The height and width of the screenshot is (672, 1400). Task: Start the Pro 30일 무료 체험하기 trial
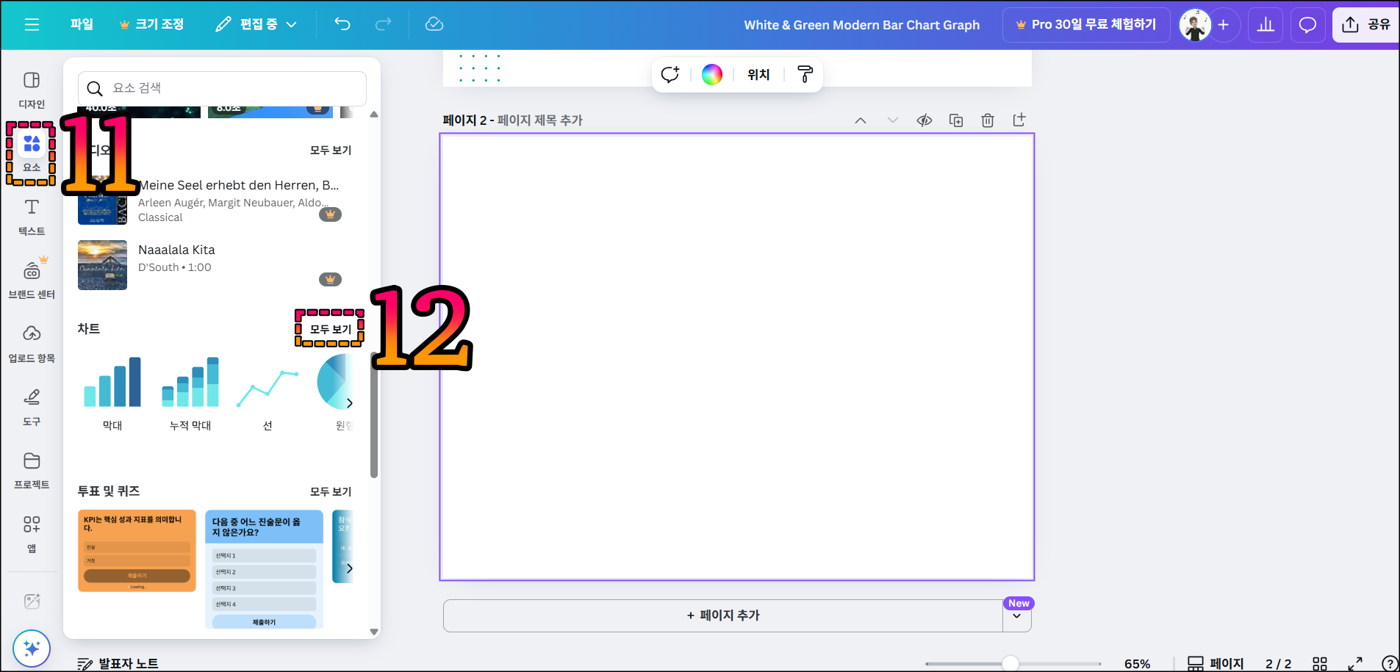coord(1086,24)
